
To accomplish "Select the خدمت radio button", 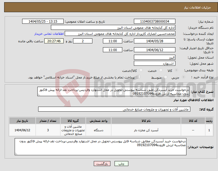I will pyautogui.click(x=161, y=70).
